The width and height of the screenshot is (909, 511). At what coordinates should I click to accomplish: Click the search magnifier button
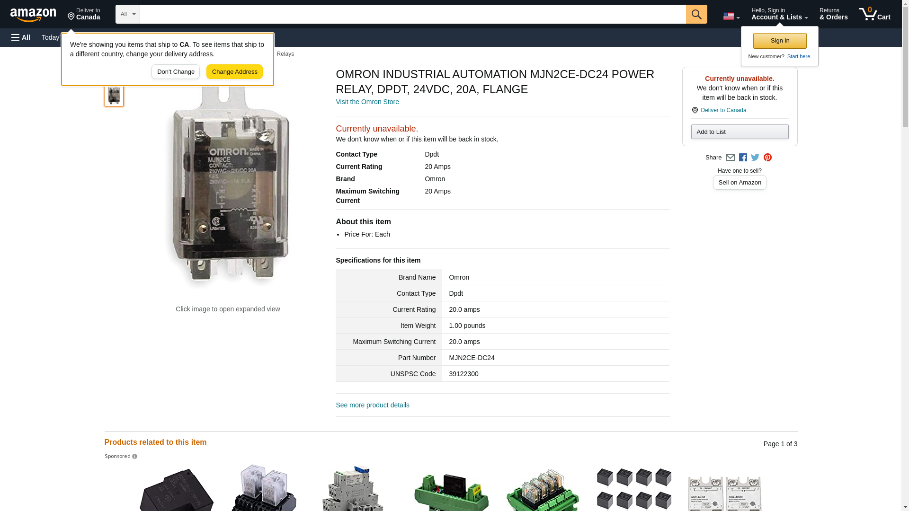(696, 14)
